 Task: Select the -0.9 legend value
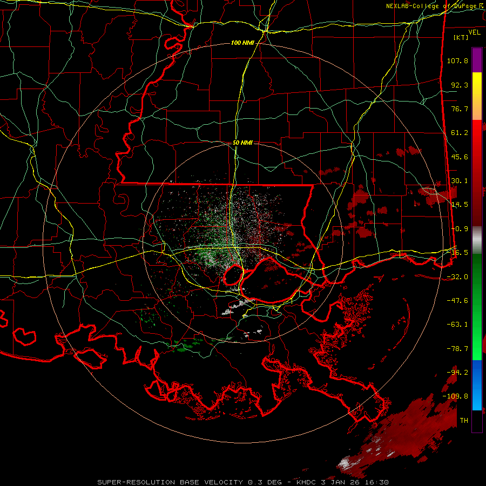click(460, 229)
